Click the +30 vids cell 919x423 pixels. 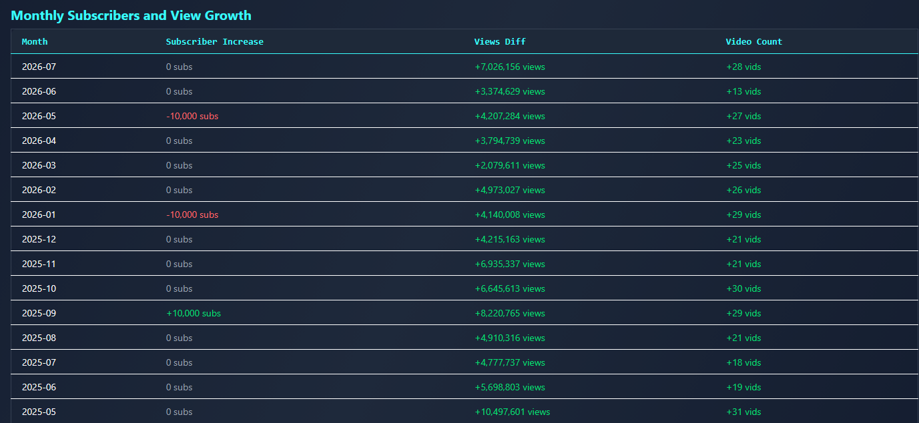(x=743, y=288)
